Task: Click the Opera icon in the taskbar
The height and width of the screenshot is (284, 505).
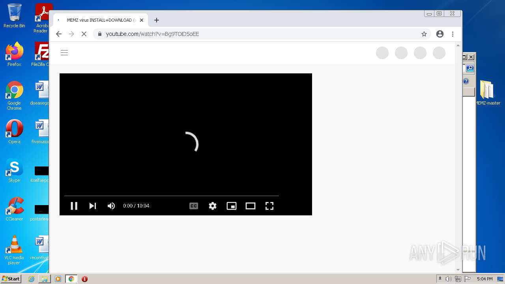Action: (84, 279)
